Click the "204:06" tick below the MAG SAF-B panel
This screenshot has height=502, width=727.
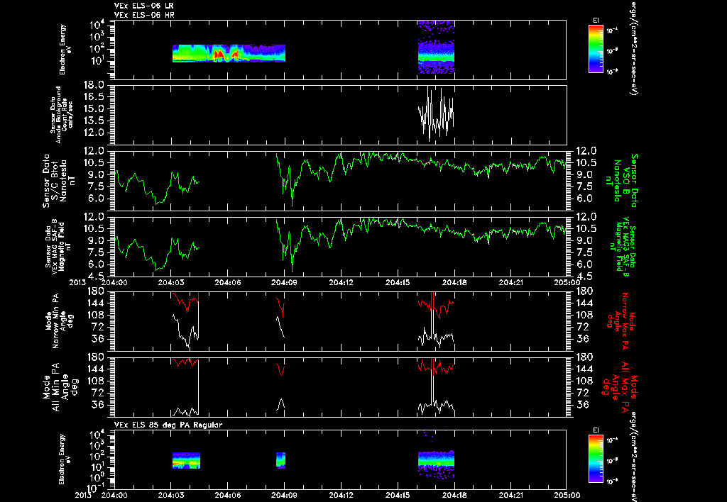point(228,282)
